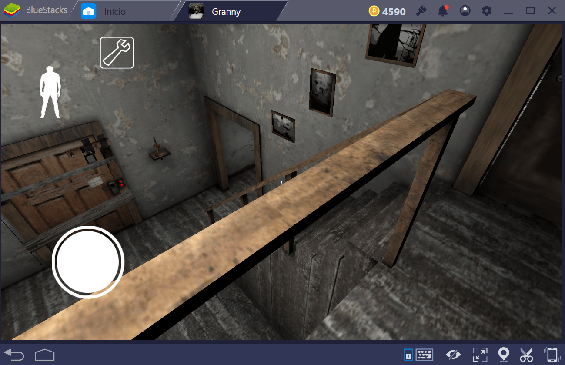The image size is (565, 365).
Task: Open the pin tool icon in title bar
Action: [421, 11]
